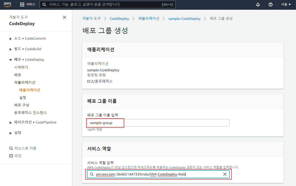
Task: Collapse the 배포 CodeDeploy section
Action: [x=10, y=60]
